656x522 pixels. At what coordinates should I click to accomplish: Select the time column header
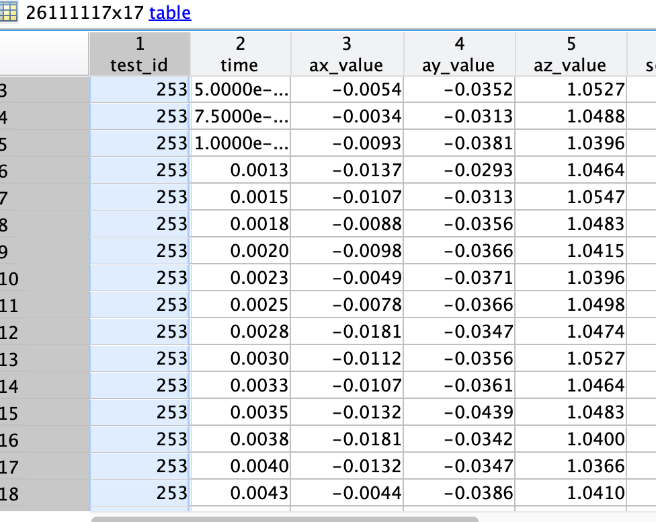point(240,54)
